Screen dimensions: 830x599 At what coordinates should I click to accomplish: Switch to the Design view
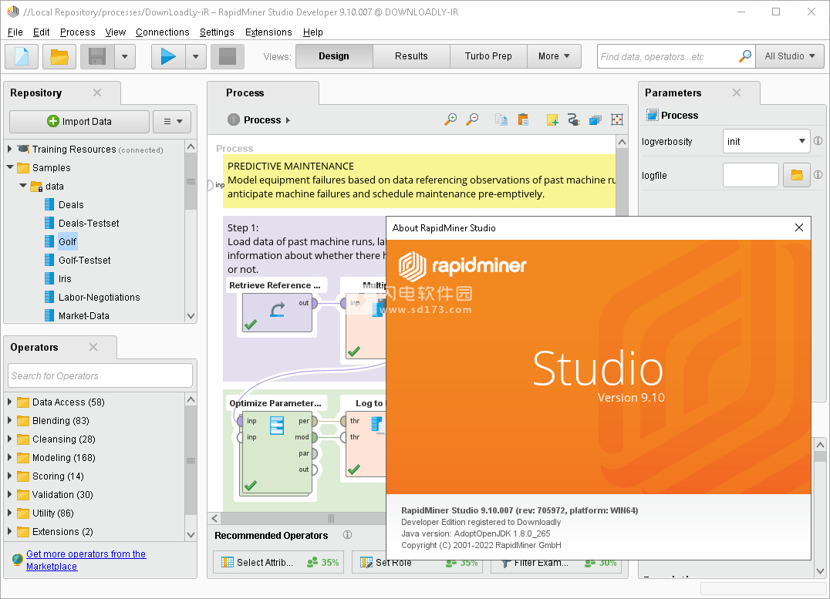point(334,56)
